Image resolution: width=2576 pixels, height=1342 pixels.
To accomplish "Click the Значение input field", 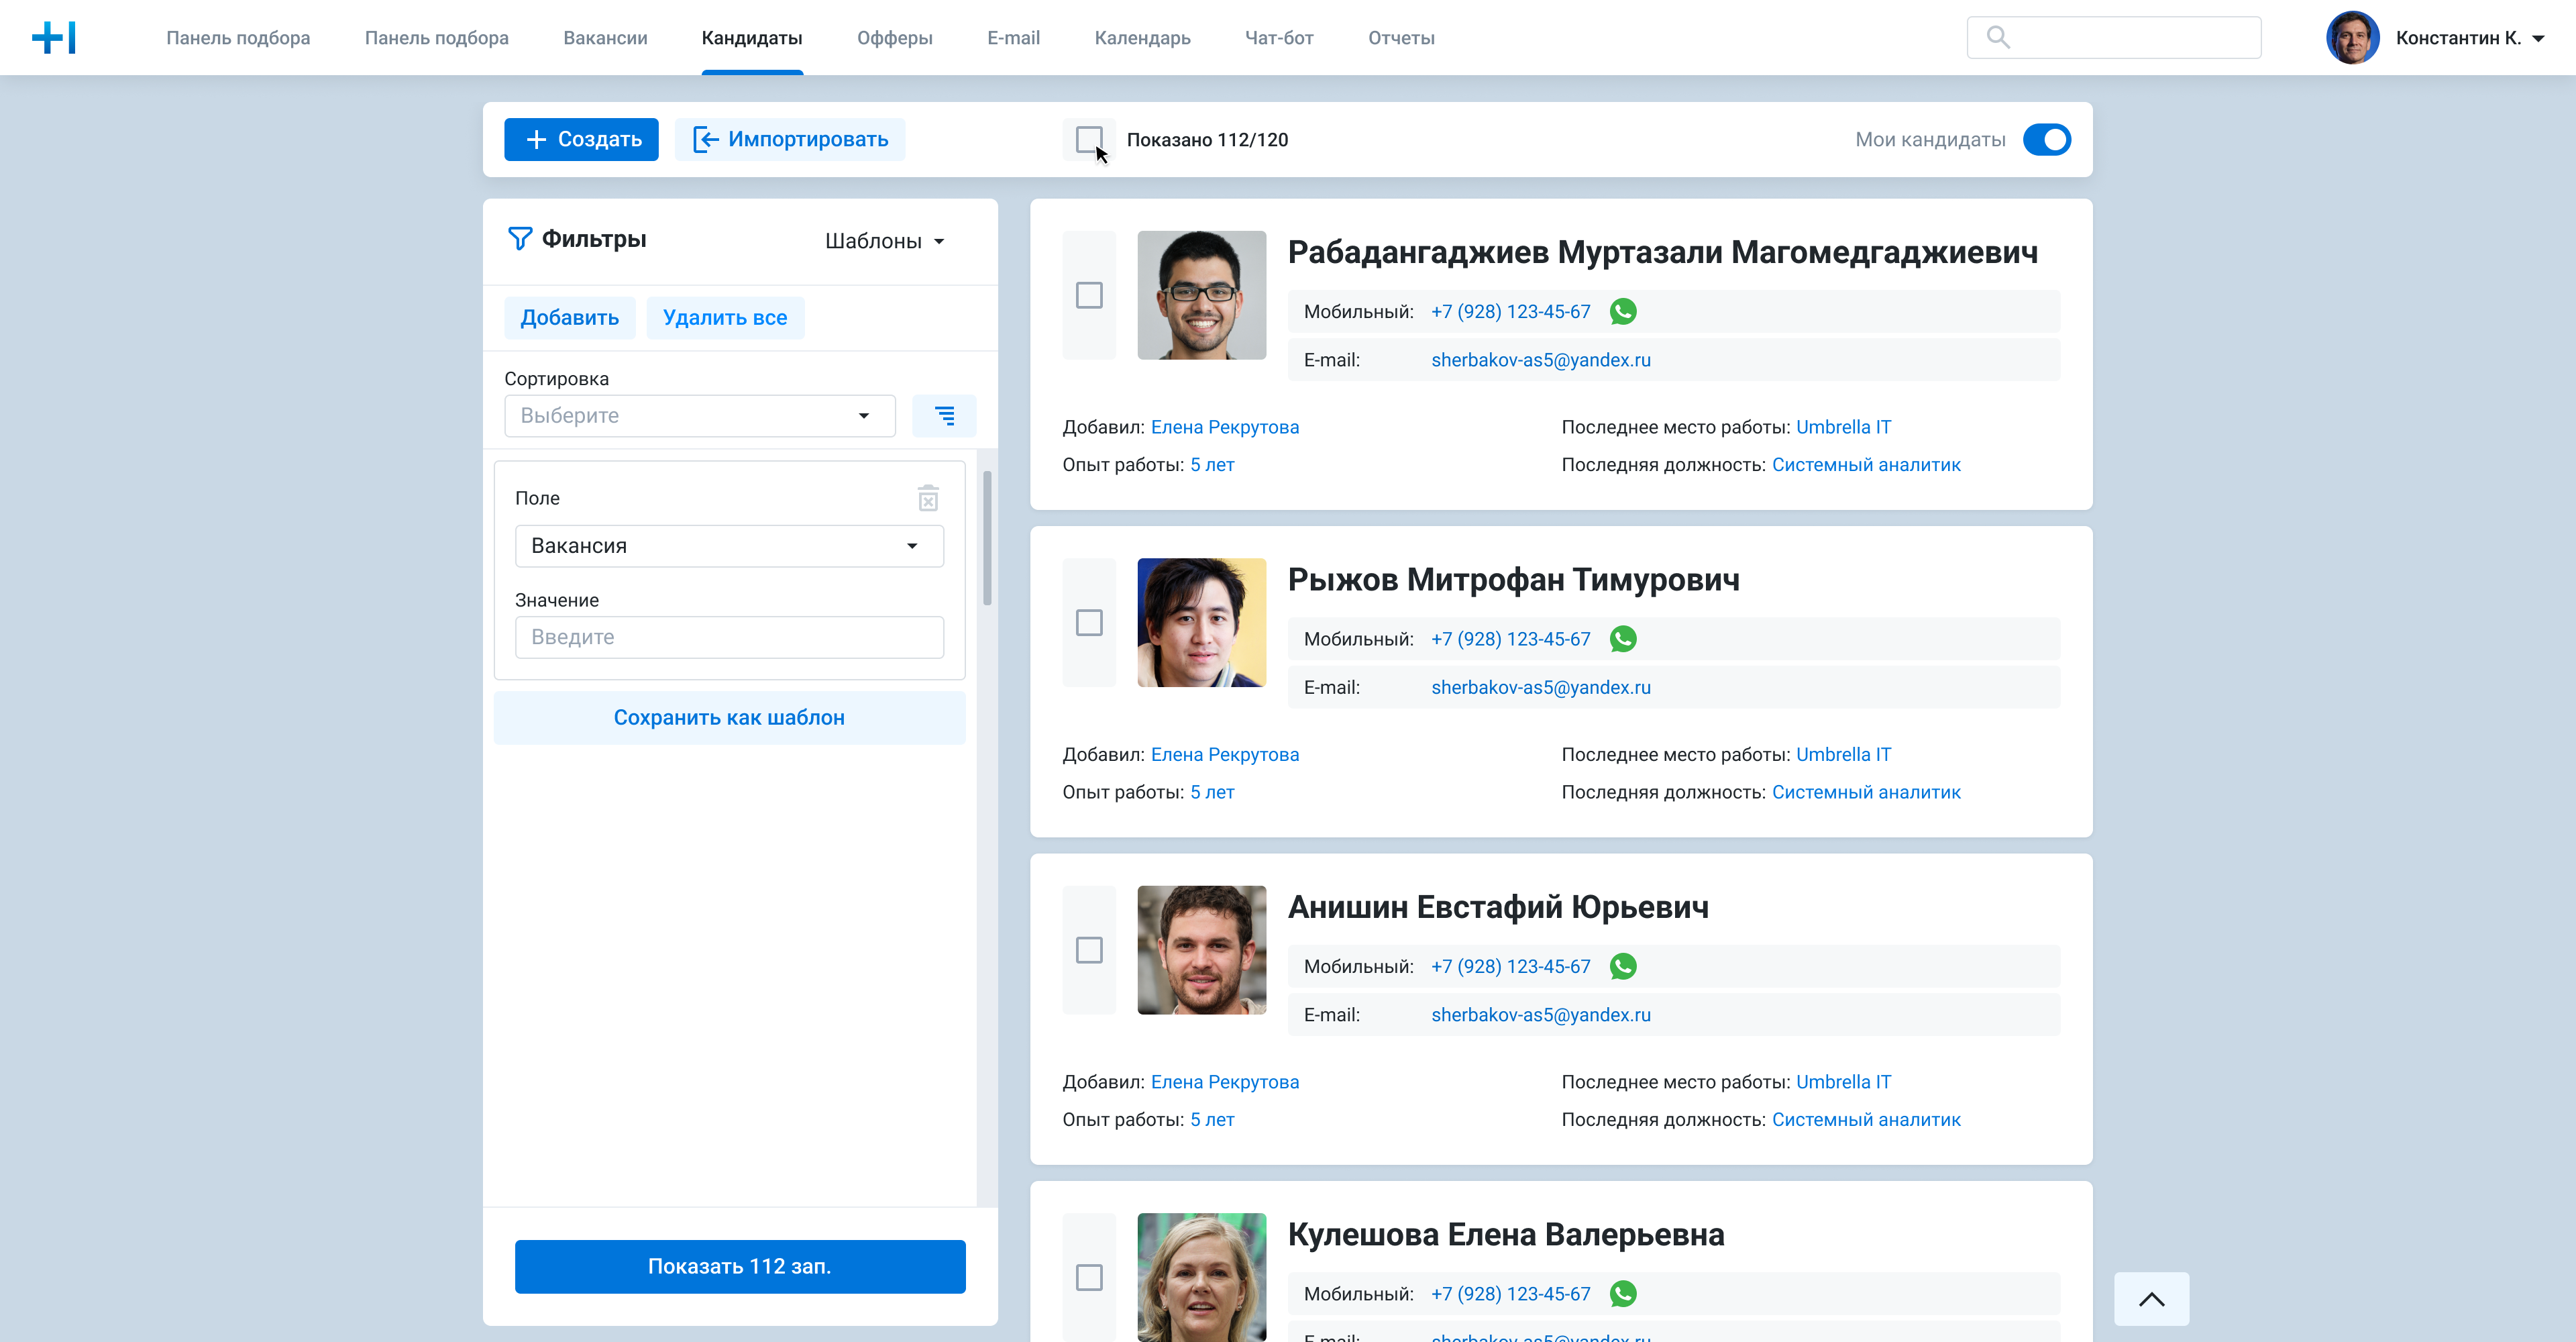I will [729, 638].
